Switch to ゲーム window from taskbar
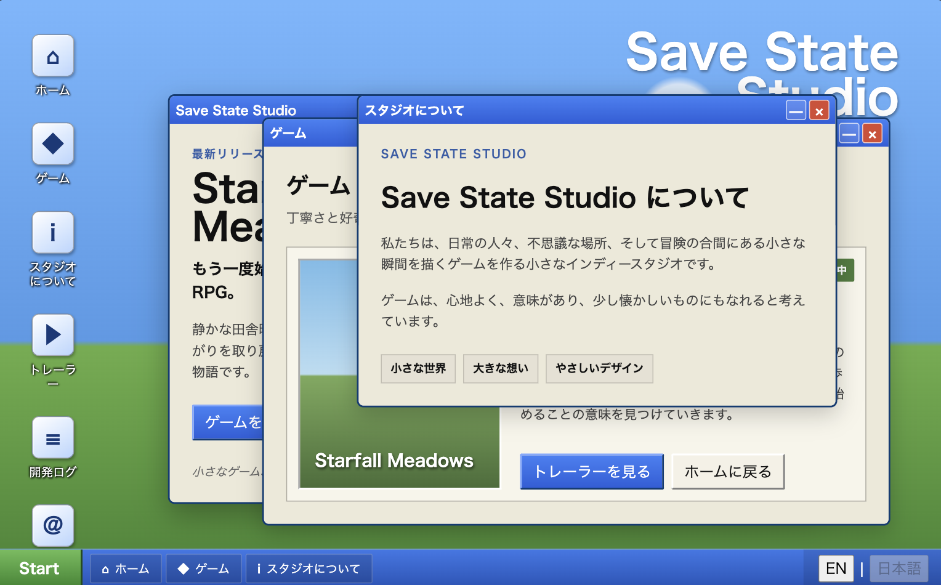The height and width of the screenshot is (585, 941). point(204,568)
